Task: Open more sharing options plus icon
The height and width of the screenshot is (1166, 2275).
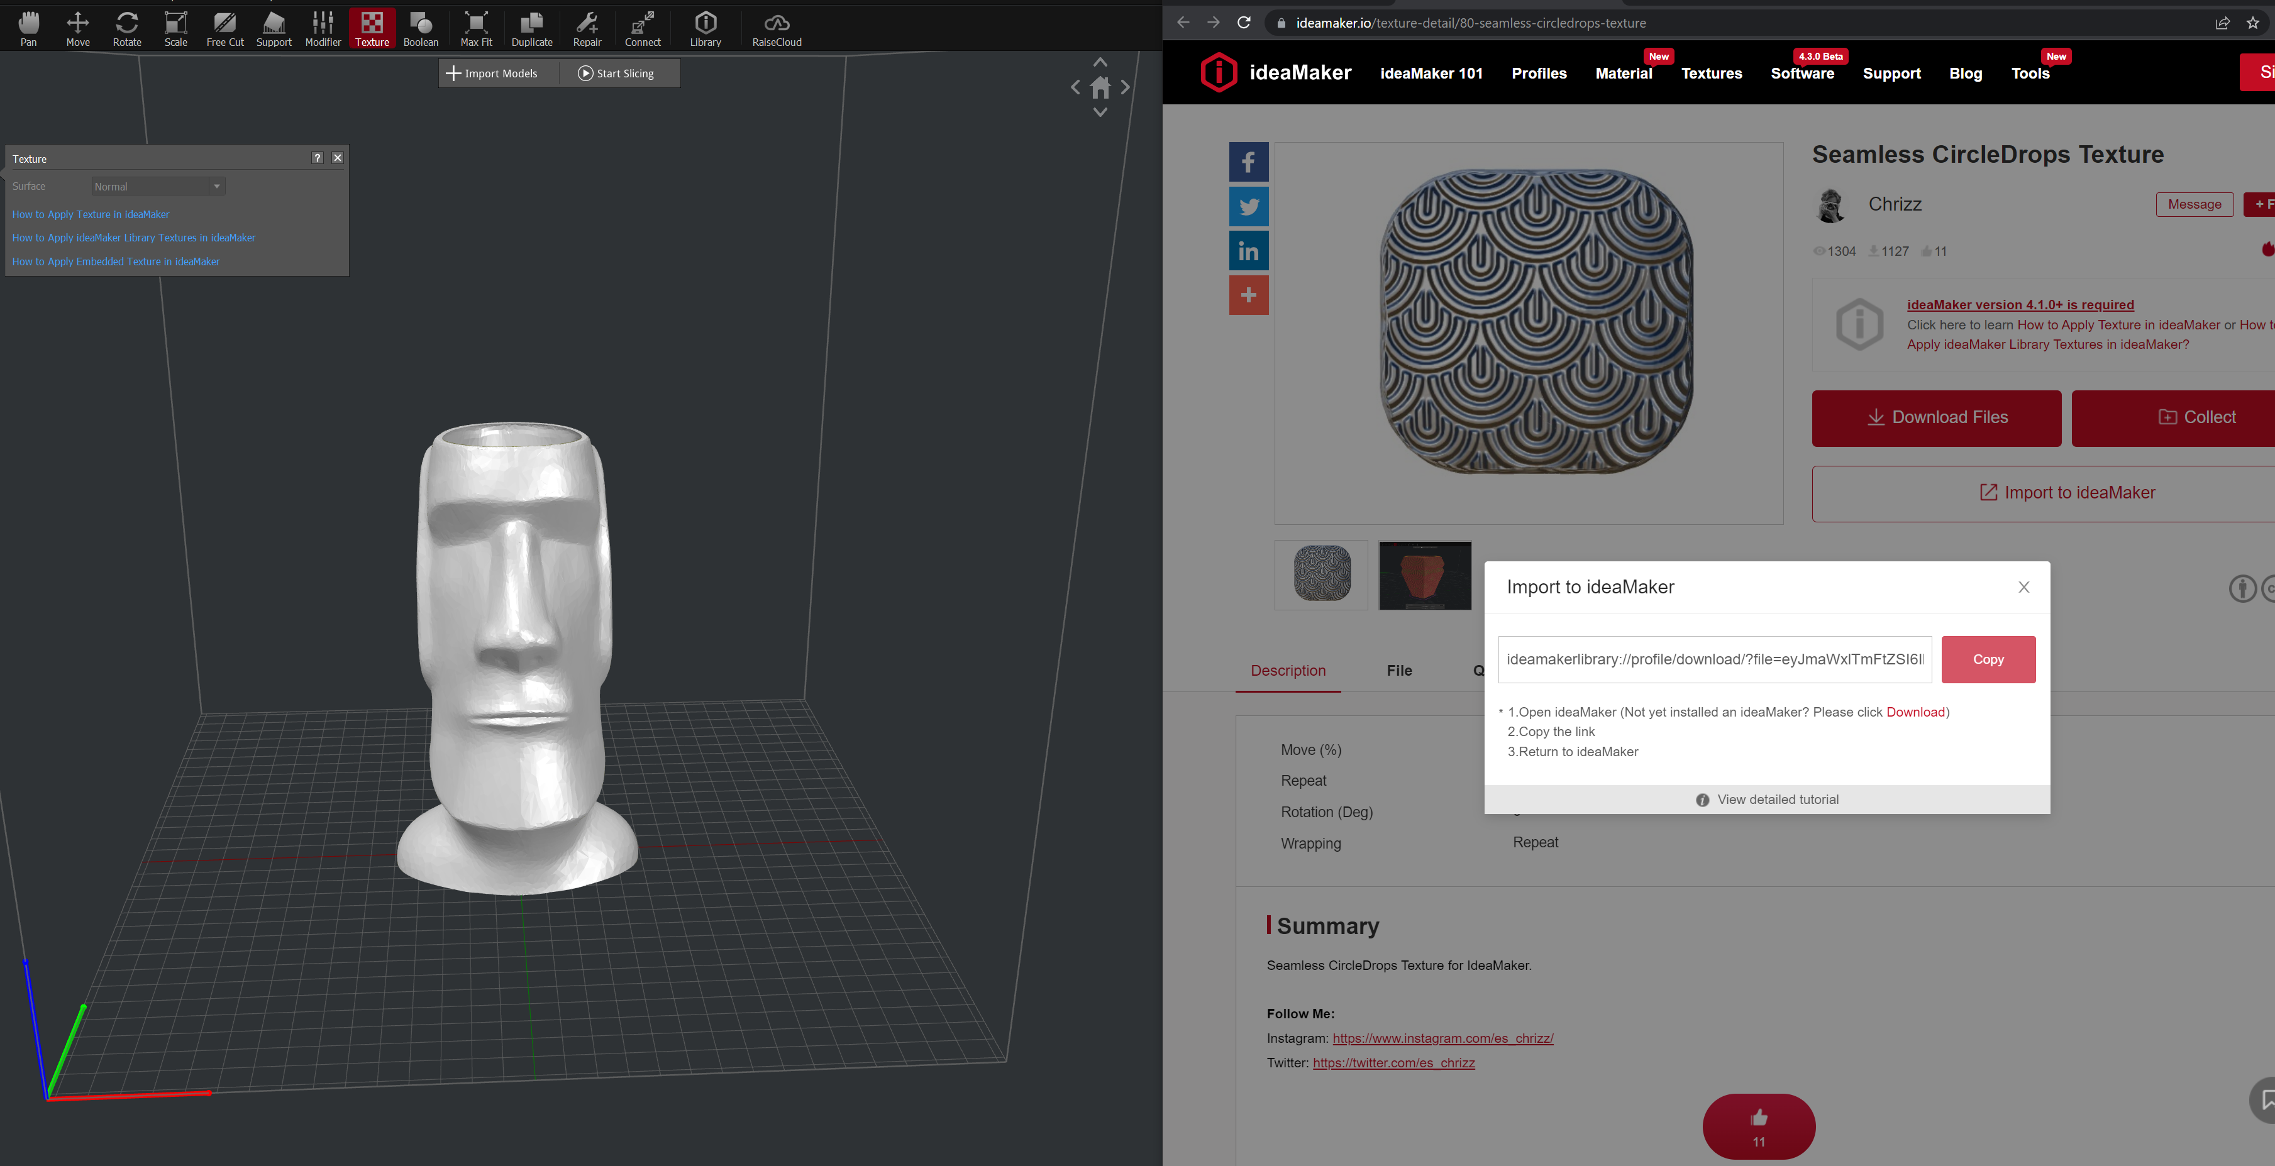Action: (x=1249, y=295)
